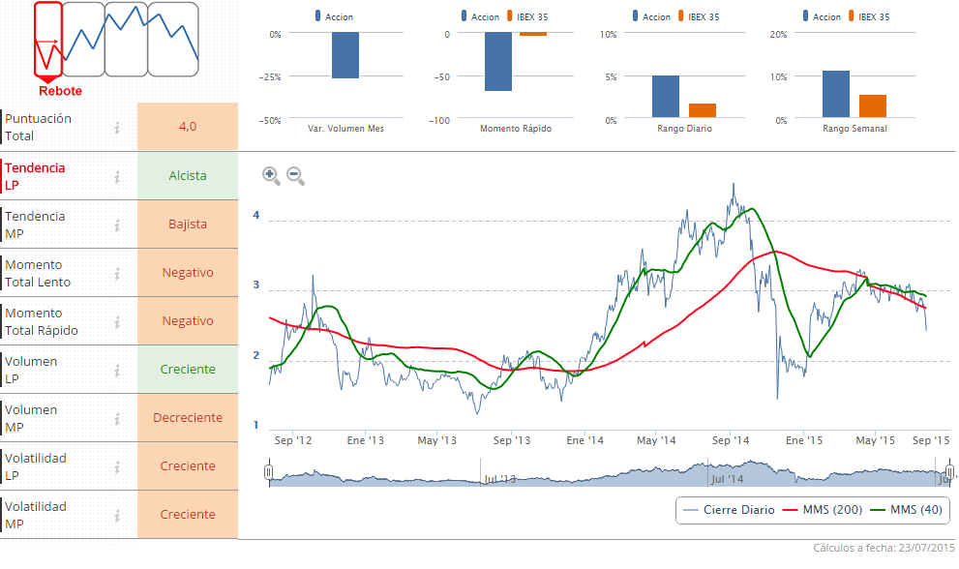Screen dimensions: 959x569
Task: Open info icon next to Puntuación Total
Action: pos(116,127)
